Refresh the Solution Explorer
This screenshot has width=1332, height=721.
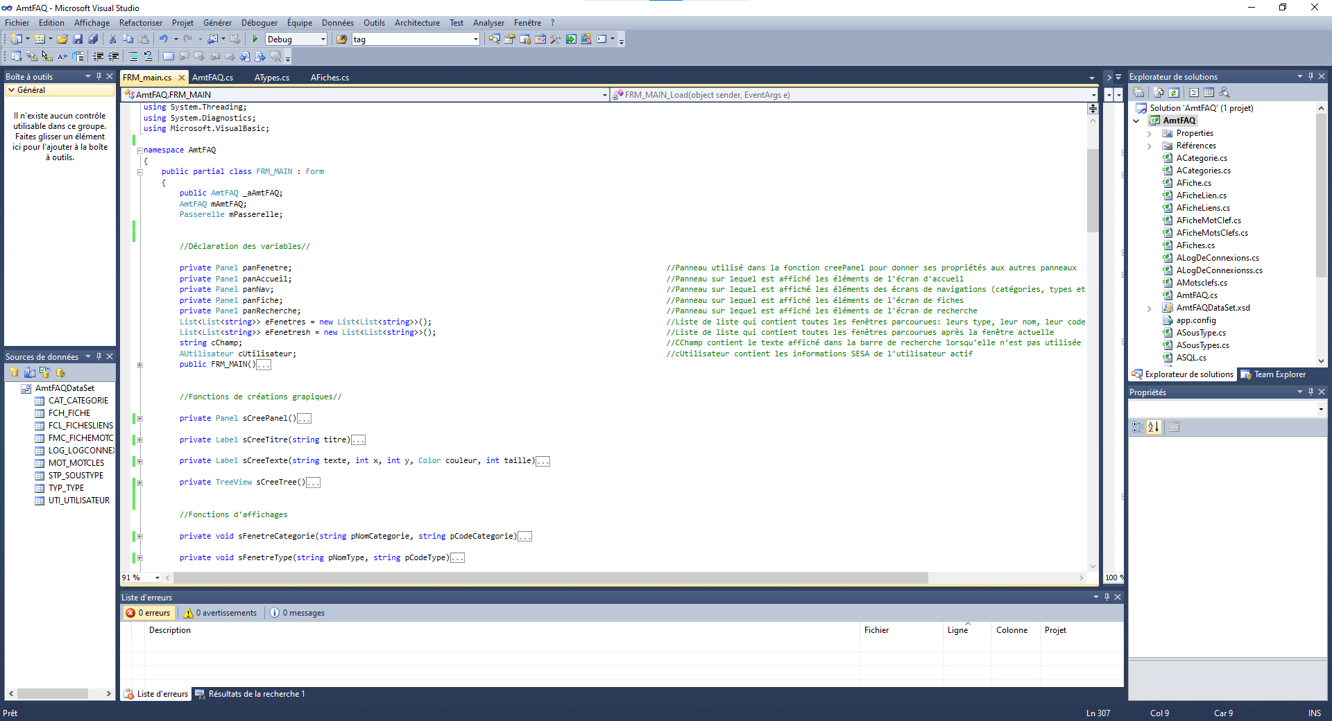coord(1174,92)
